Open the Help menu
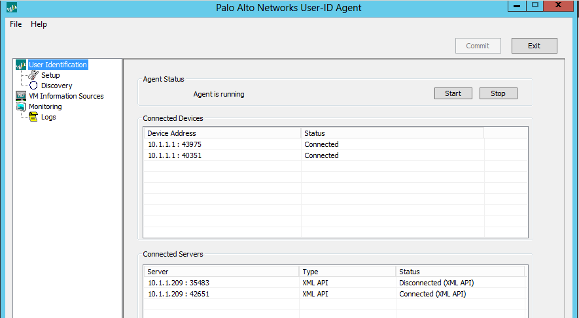Image resolution: width=579 pixels, height=318 pixels. click(x=39, y=24)
